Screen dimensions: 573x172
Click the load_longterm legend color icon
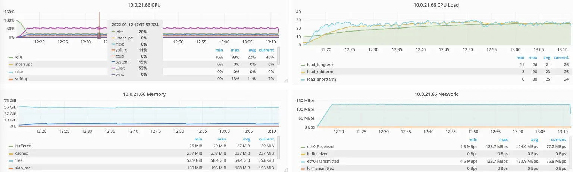pos(303,65)
